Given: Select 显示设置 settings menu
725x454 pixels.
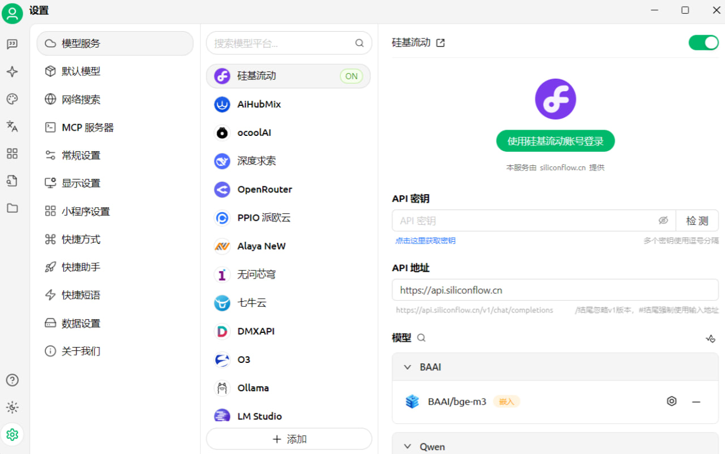Looking at the screenshot, I should tap(115, 183).
